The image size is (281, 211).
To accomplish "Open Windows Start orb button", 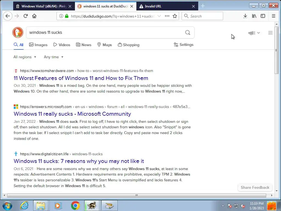I will pos(7,206).
